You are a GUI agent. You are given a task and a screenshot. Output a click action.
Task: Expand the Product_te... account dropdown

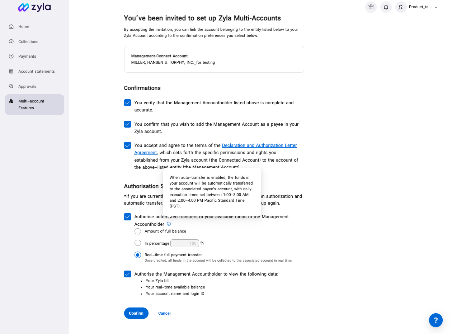point(423,7)
